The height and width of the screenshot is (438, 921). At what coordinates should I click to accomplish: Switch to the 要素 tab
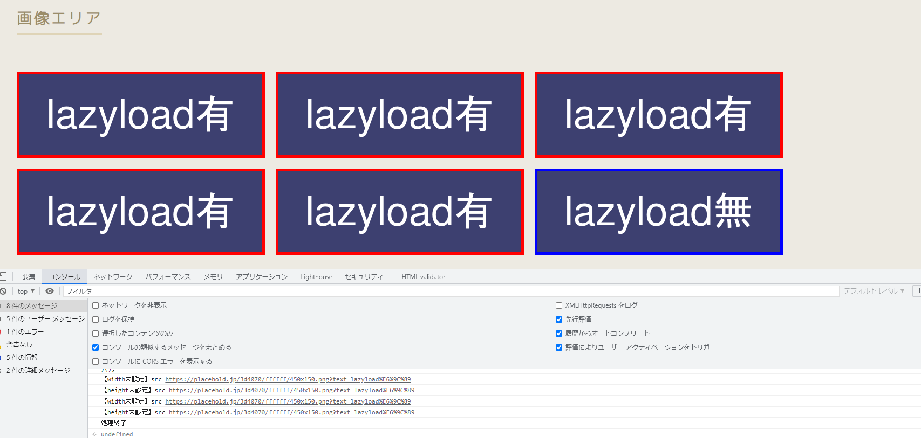pyautogui.click(x=29, y=277)
